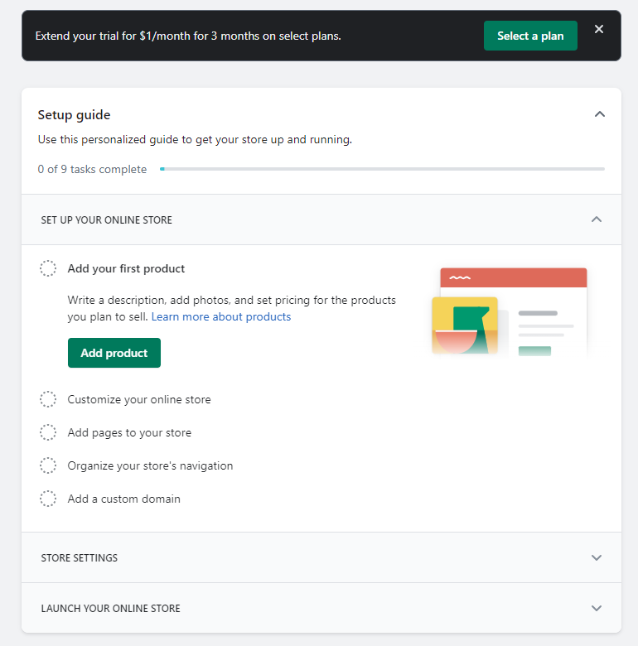Open Learn more about products link

pyautogui.click(x=221, y=316)
